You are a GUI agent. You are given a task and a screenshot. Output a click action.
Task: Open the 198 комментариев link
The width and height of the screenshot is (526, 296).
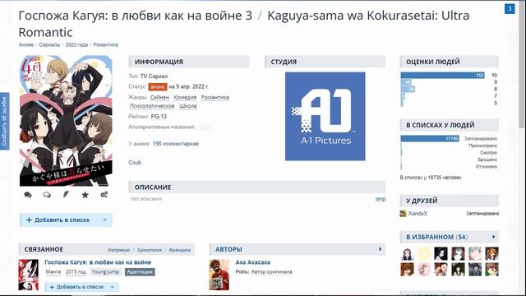175,144
